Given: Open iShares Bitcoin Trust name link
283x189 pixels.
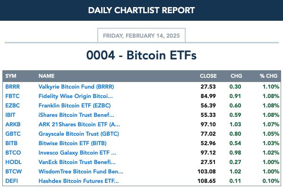Looking at the screenshot, I should click(76, 115).
